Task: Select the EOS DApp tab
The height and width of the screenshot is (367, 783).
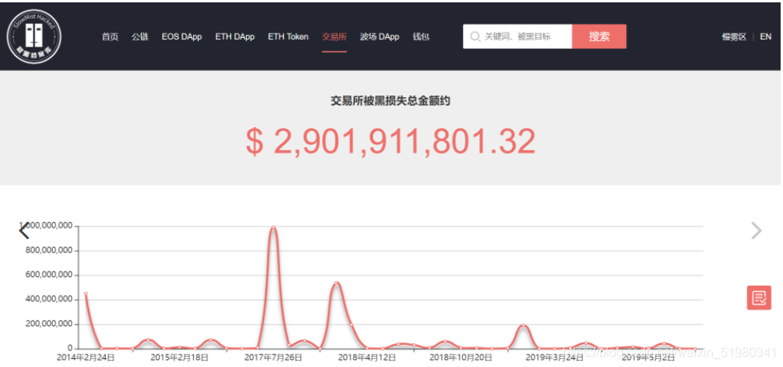Action: (182, 36)
